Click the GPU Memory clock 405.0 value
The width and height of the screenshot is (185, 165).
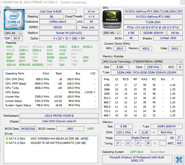click(146, 48)
